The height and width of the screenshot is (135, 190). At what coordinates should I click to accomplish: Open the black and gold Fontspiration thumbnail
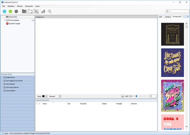(x=172, y=34)
